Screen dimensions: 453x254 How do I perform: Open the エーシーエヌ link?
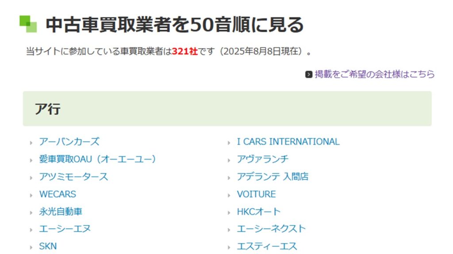(65, 229)
